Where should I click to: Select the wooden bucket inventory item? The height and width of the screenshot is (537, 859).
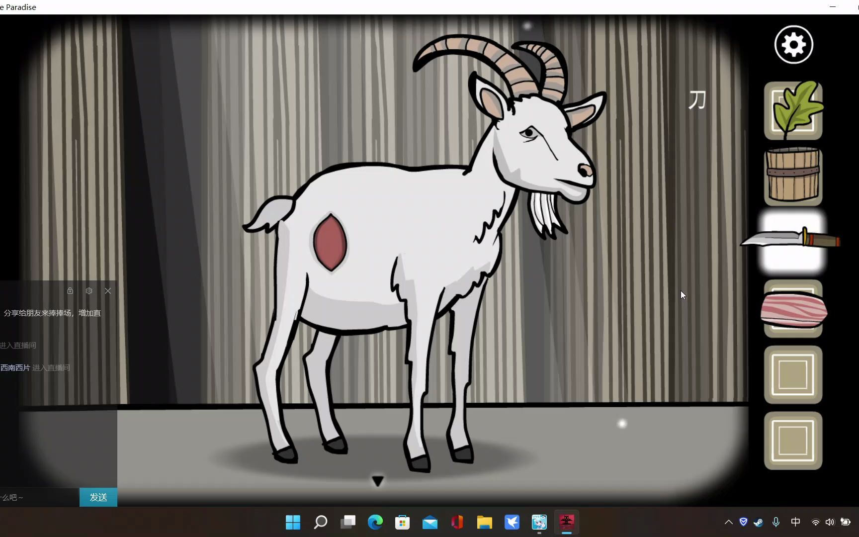coord(793,176)
